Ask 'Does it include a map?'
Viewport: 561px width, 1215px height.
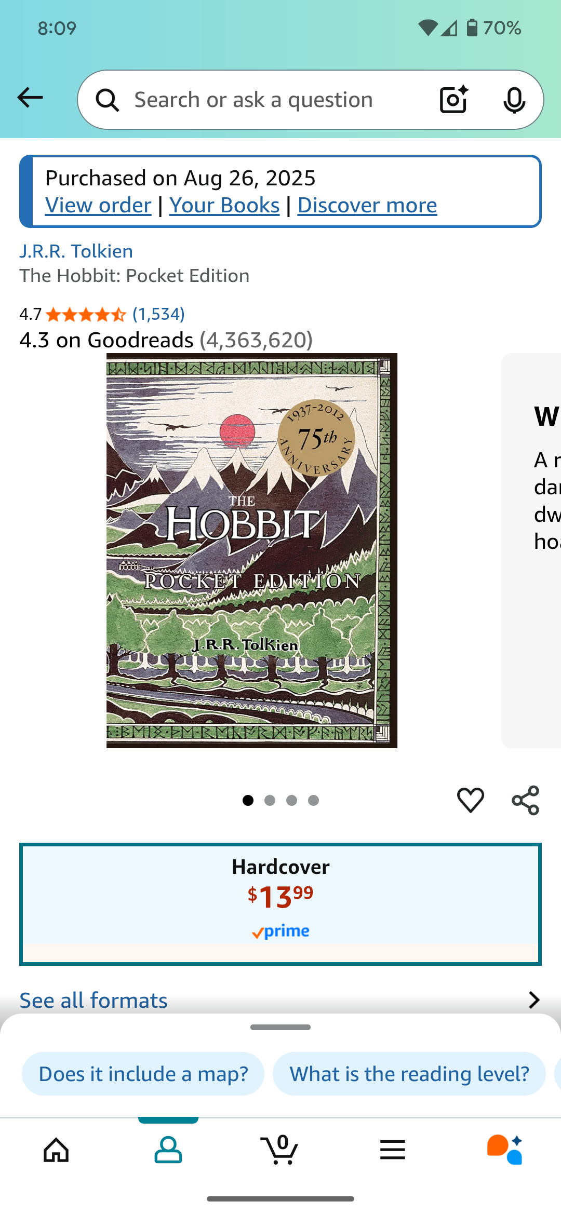[143, 1074]
